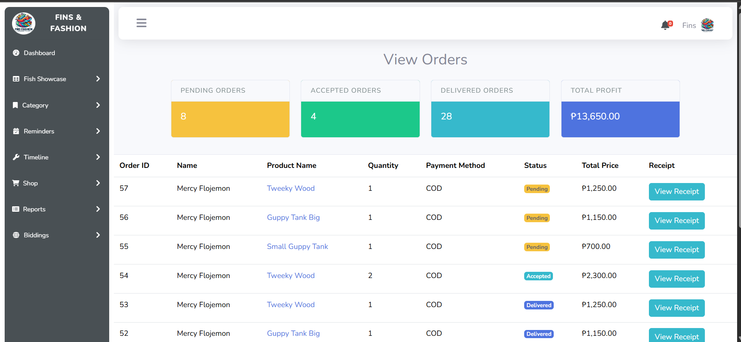
Task: Click the Dashboard gauge icon
Action: 16,53
